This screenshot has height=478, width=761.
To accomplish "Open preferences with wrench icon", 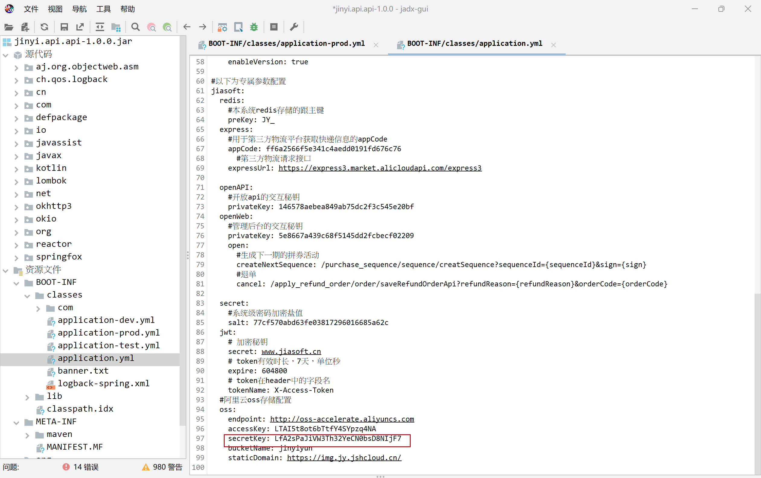I will pyautogui.click(x=294, y=27).
